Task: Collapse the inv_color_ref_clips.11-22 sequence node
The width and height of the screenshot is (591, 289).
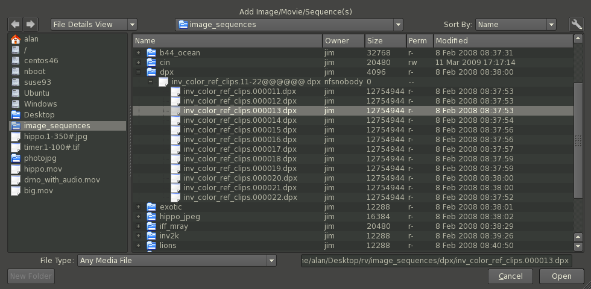Action: point(150,82)
